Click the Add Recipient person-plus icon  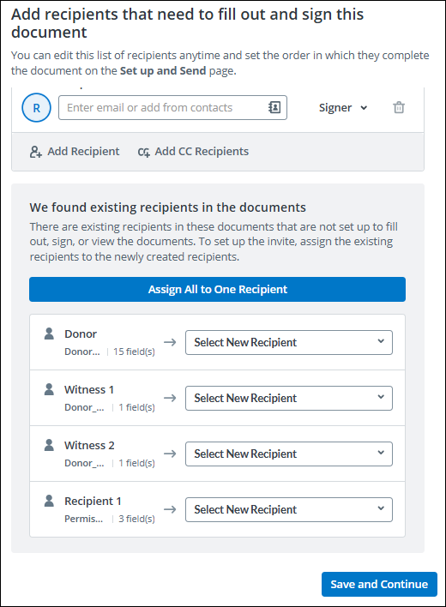[x=36, y=152]
